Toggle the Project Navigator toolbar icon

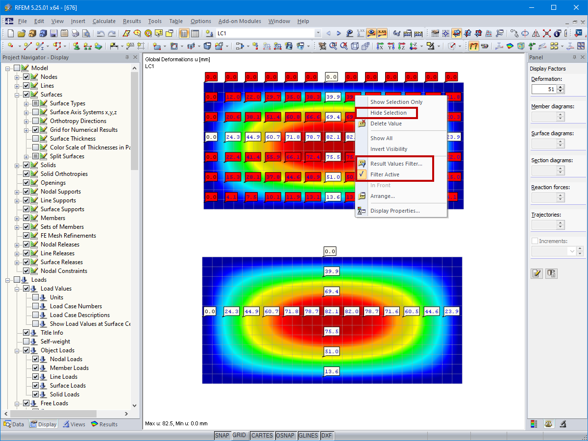click(184, 33)
